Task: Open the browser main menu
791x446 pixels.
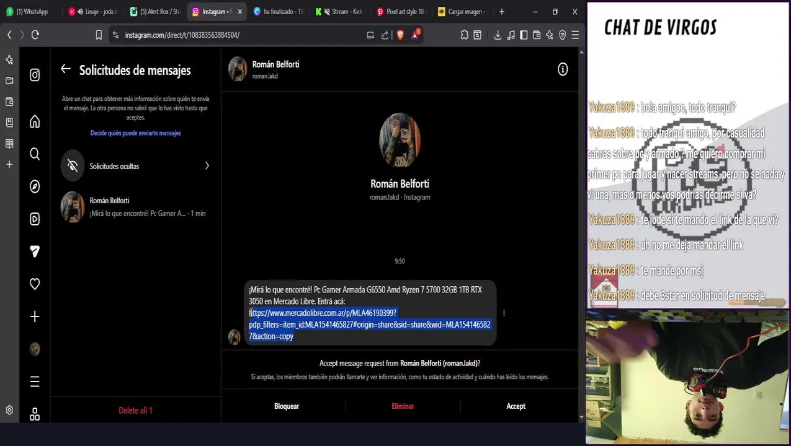Action: click(x=575, y=35)
